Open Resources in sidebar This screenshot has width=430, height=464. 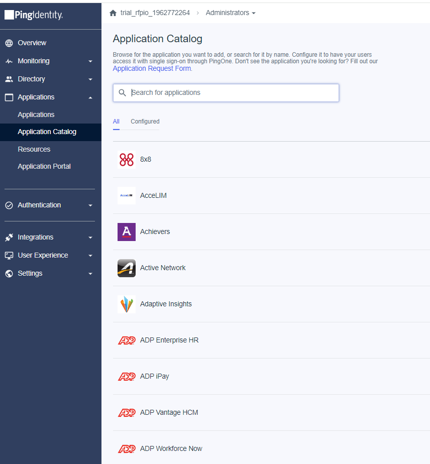tap(34, 149)
